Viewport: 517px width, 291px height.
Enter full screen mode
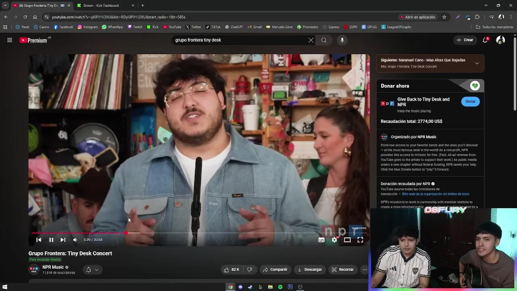click(360, 240)
